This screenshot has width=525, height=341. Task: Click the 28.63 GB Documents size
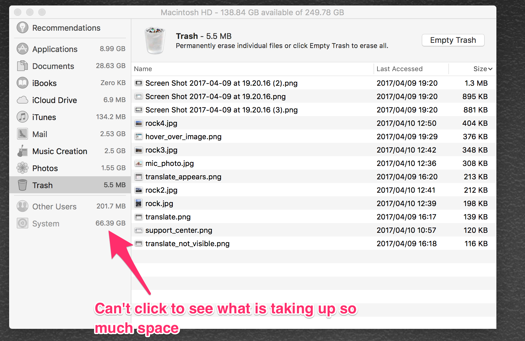tap(111, 66)
